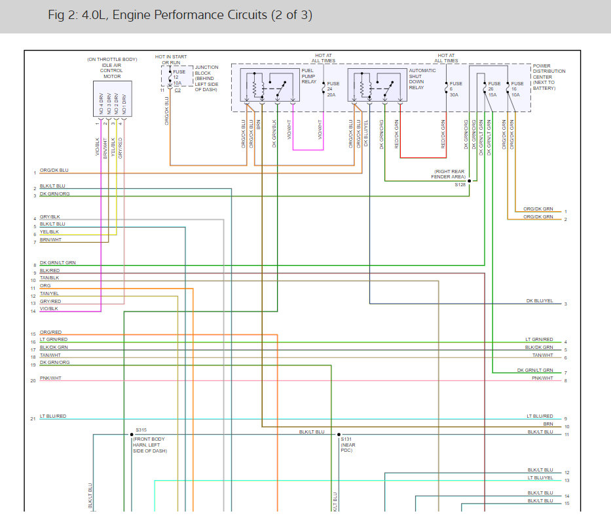The height and width of the screenshot is (524, 611).
Task: Click the S131 splice near PDC
Action: tap(339, 434)
